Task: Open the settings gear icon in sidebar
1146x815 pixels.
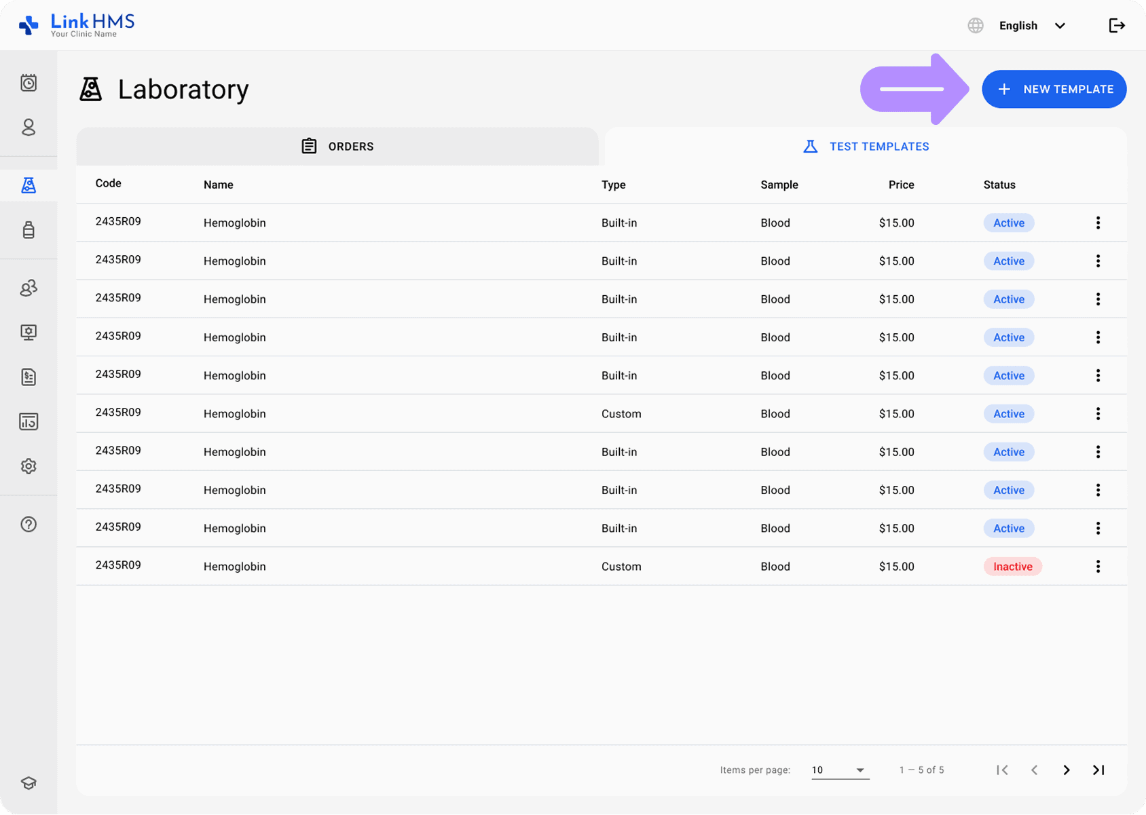Action: pos(29,466)
